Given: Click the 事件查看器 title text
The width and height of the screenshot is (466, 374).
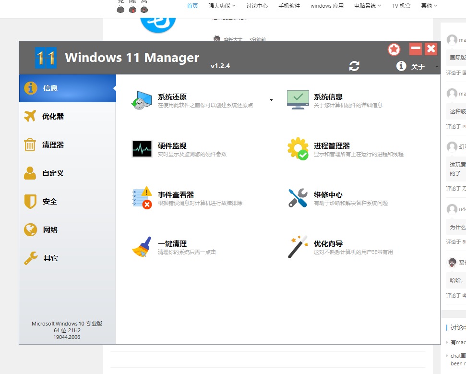Looking at the screenshot, I should click(x=176, y=195).
